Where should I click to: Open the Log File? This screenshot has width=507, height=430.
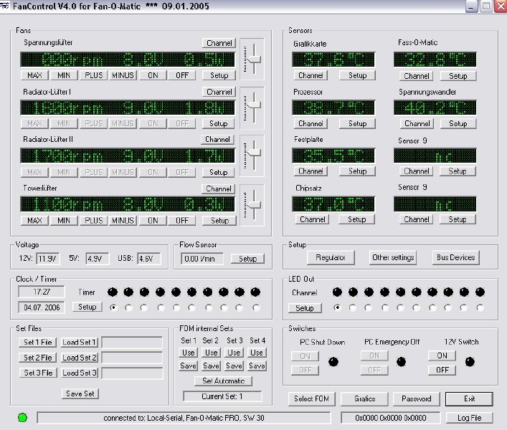469,418
